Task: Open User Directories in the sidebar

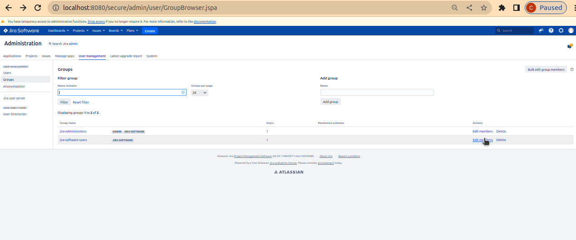Action: (15, 114)
